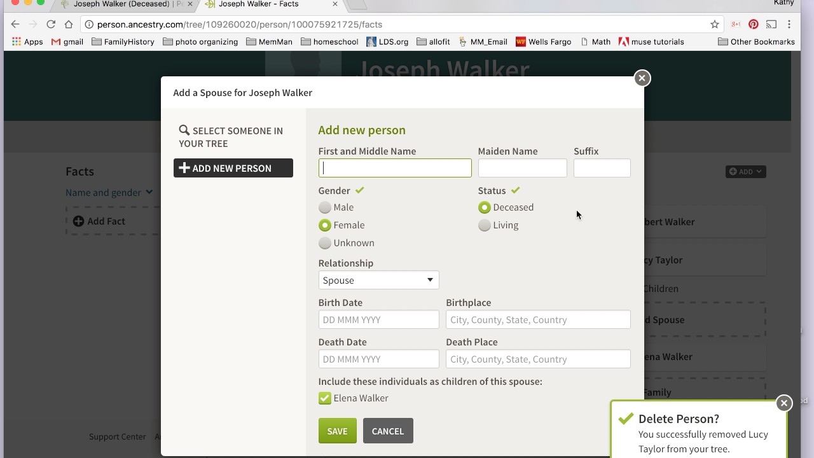The width and height of the screenshot is (814, 458).
Task: Close the Joseph Walker - Facts tab
Action: tap(335, 4)
